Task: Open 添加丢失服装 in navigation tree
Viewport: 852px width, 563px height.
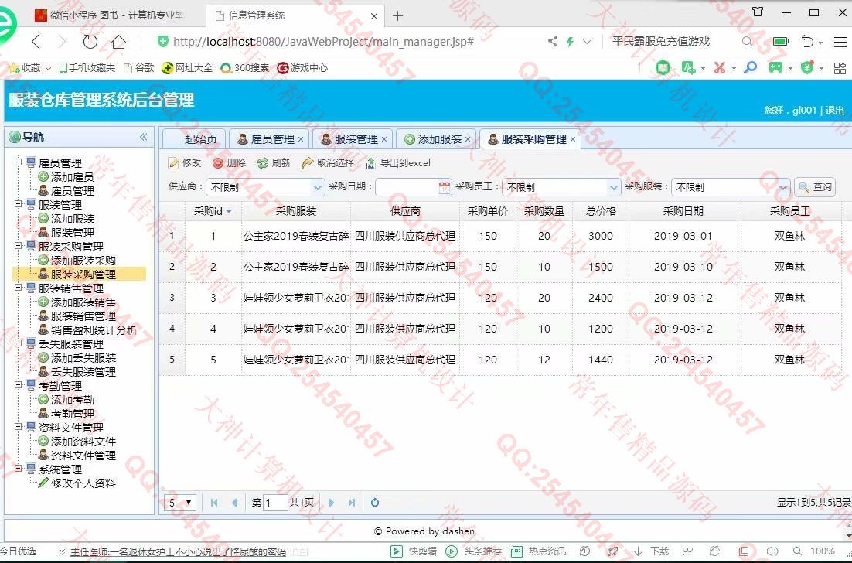Action: [x=83, y=357]
